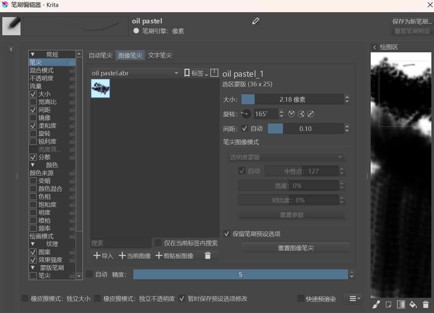Clear the scratchpad with trash icon
The height and width of the screenshot is (313, 434).
(426, 304)
